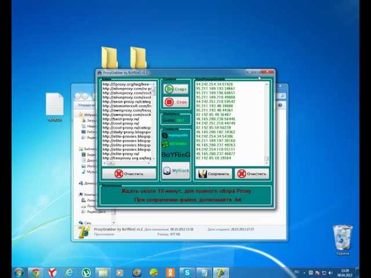Click the Grabb counter value

pos(180,120)
